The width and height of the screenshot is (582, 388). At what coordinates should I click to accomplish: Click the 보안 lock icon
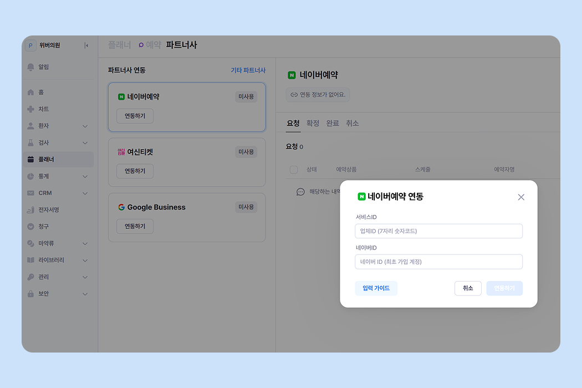(x=31, y=294)
